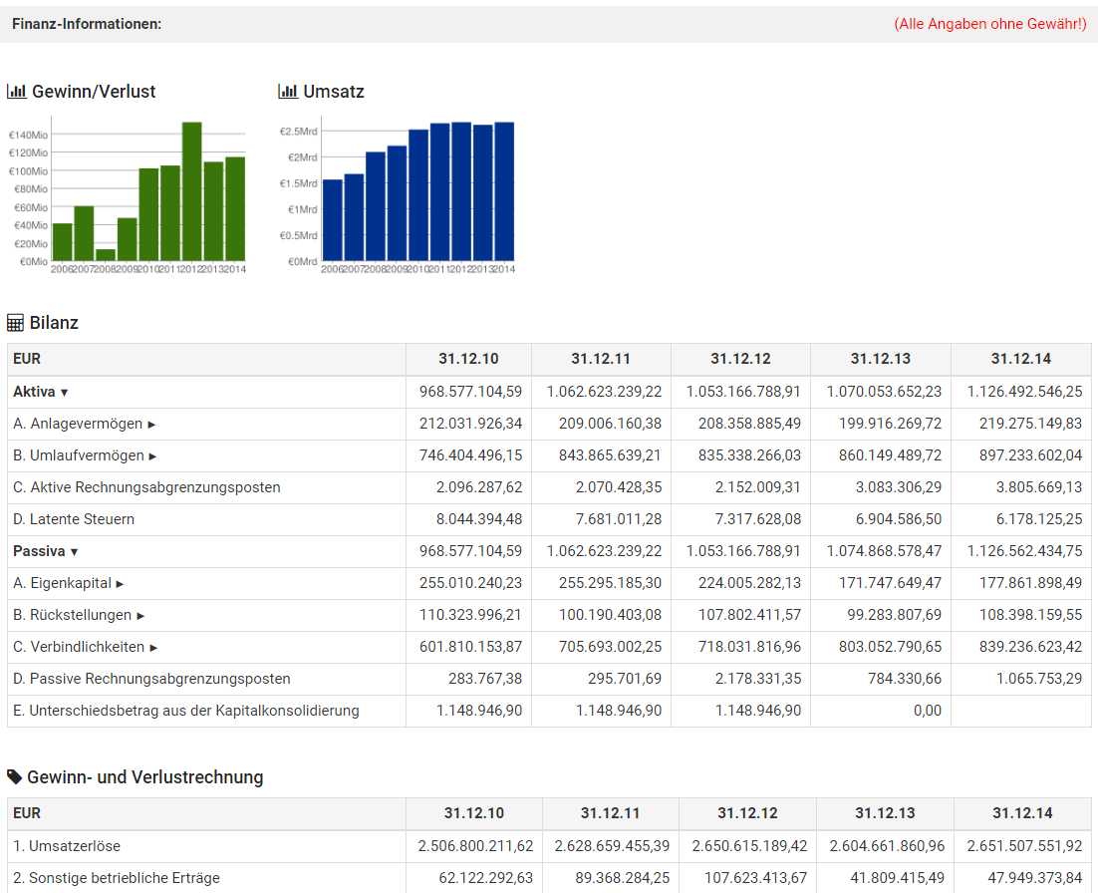Expand the A. Eigenkapital row
This screenshot has height=893, width=1098.
point(121,584)
